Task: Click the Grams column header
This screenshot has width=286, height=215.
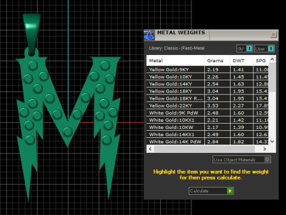Action: point(217,60)
